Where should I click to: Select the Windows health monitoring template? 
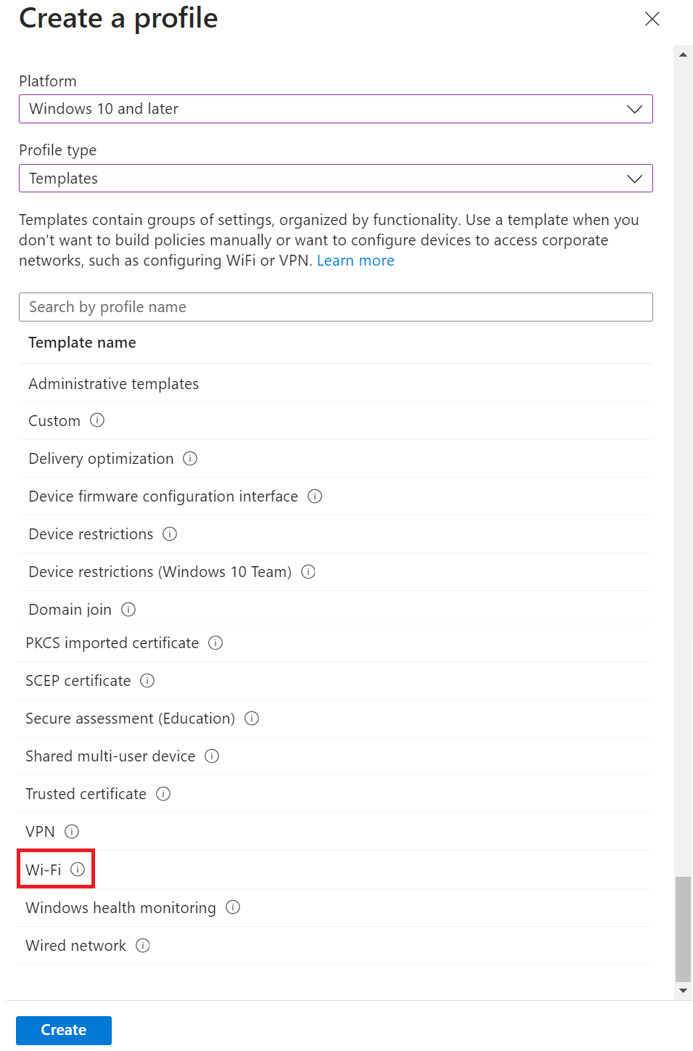coord(120,908)
